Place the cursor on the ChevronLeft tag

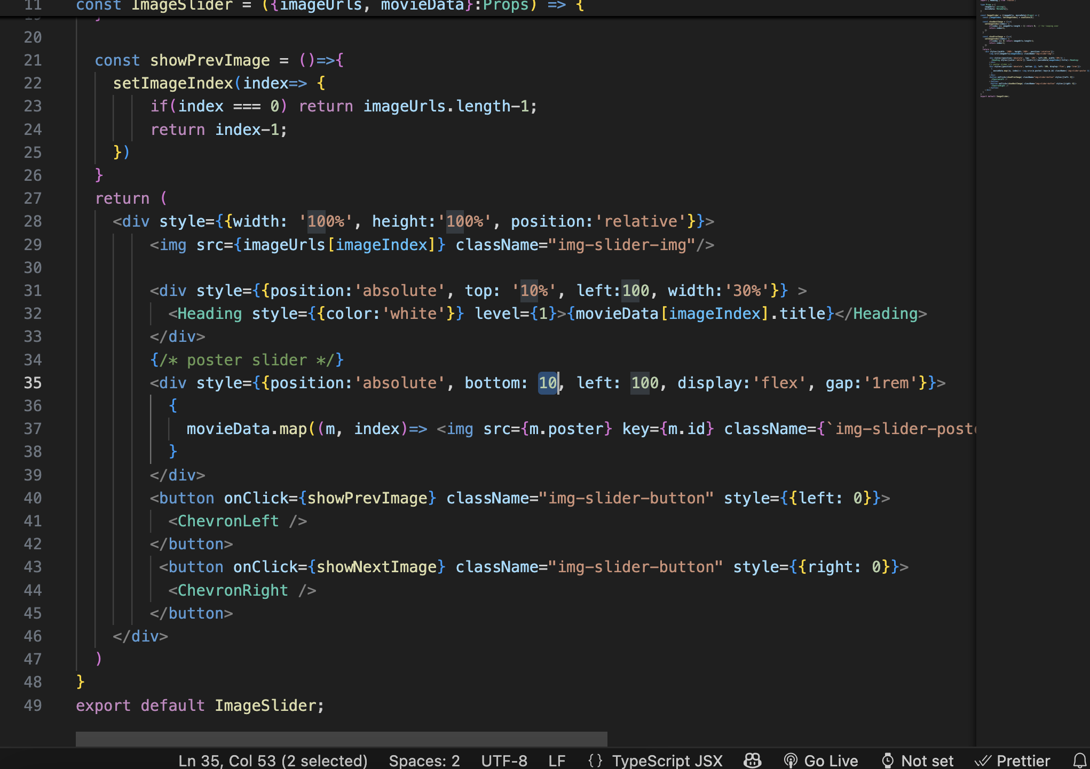tap(228, 521)
